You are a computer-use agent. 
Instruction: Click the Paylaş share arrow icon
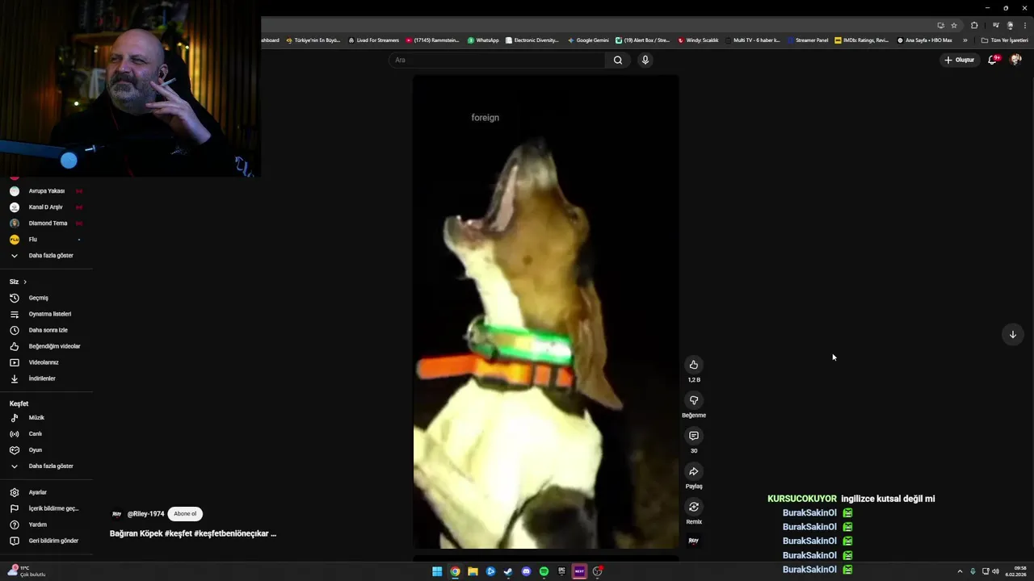(693, 471)
